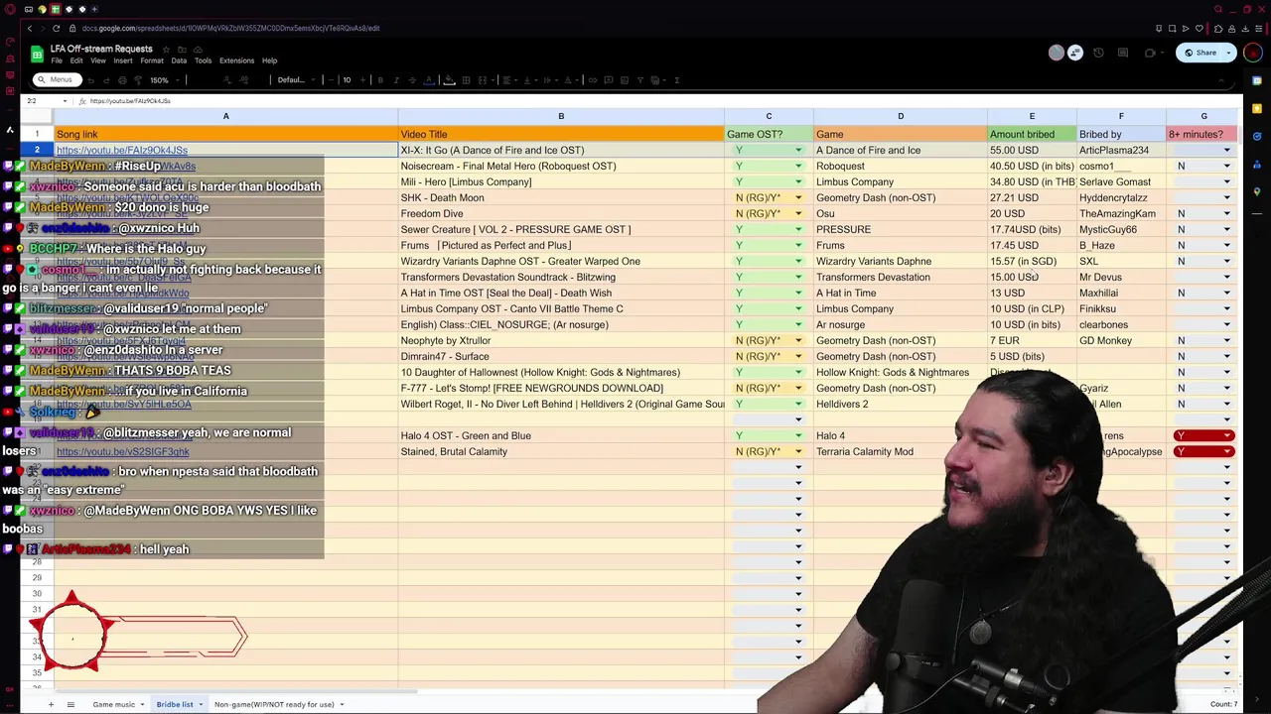Viewport: 1271px width, 714px height.
Task: Click the browser address bar URL
Action: point(230,29)
